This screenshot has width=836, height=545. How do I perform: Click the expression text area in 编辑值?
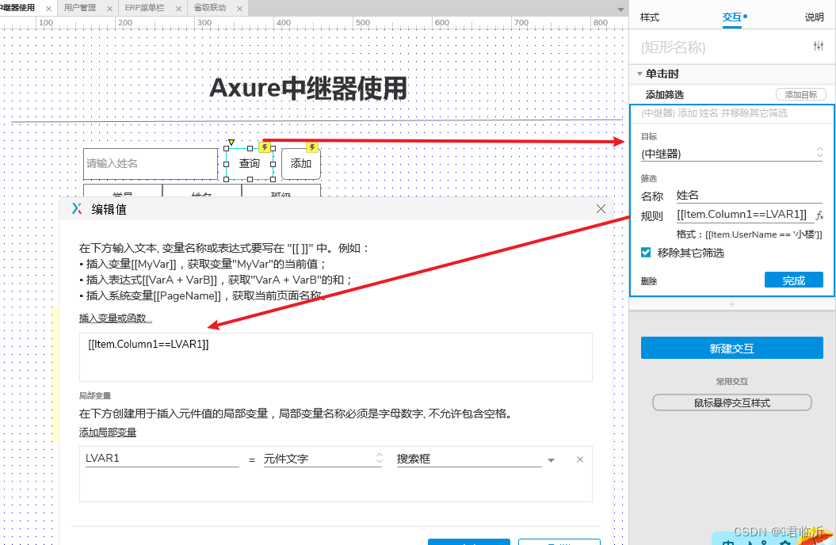coord(336,357)
